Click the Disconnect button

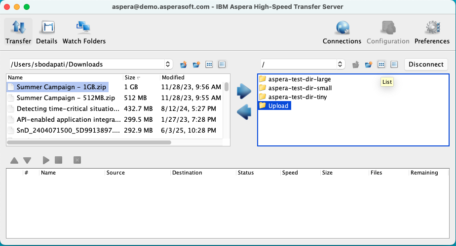tap(426, 64)
